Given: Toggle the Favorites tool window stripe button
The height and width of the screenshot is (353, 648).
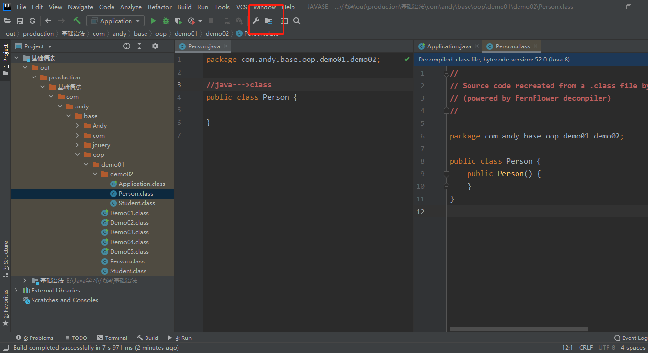Looking at the screenshot, I should (x=5, y=307).
